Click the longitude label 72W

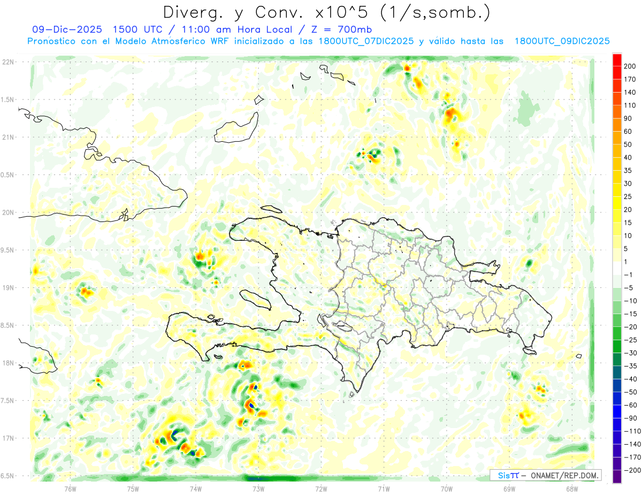(321, 489)
